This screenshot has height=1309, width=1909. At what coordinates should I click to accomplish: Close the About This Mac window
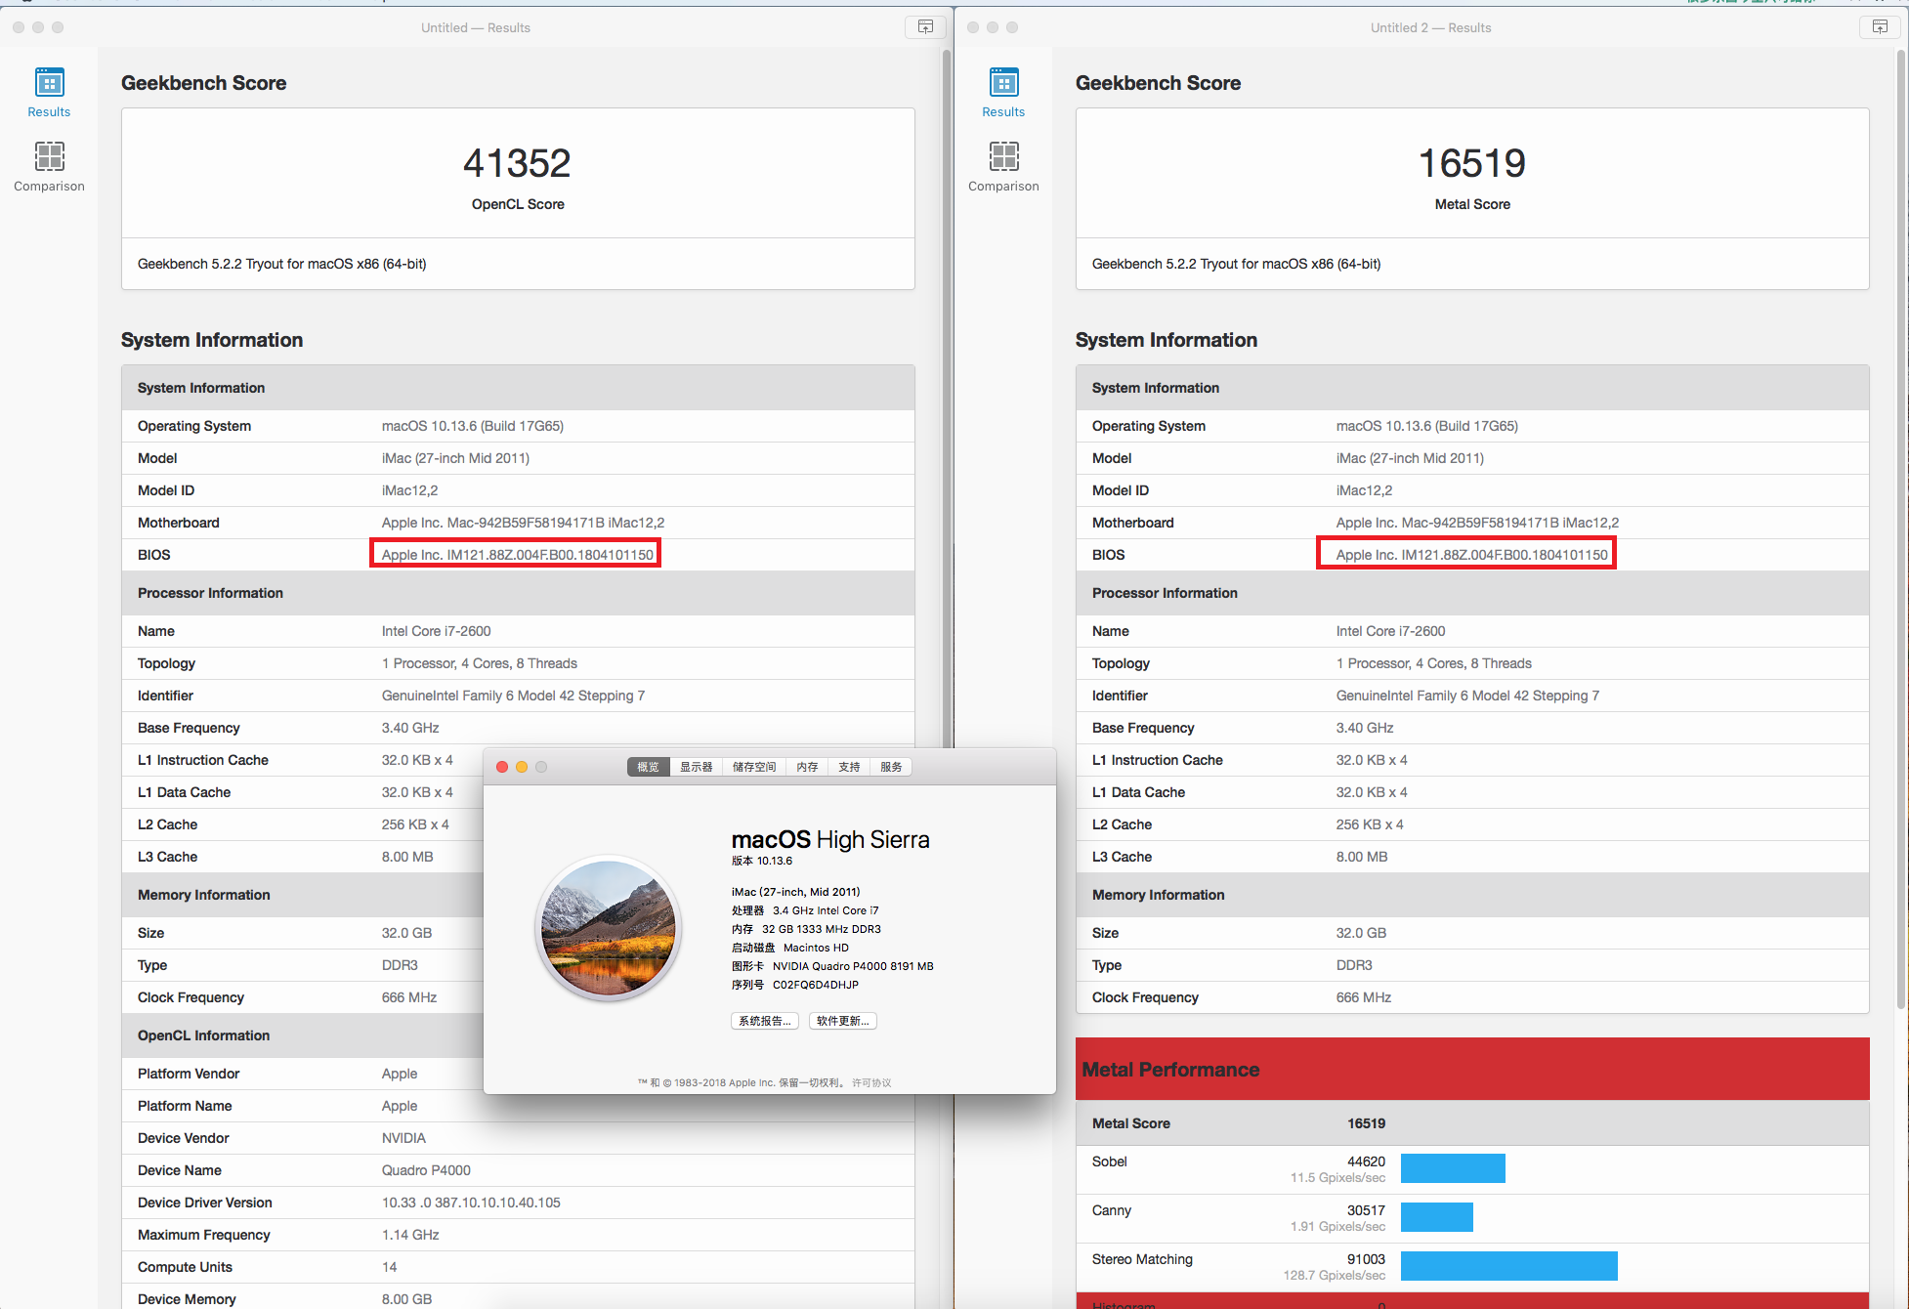[x=502, y=767]
